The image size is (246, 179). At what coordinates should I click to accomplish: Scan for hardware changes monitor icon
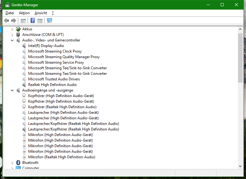point(50,20)
